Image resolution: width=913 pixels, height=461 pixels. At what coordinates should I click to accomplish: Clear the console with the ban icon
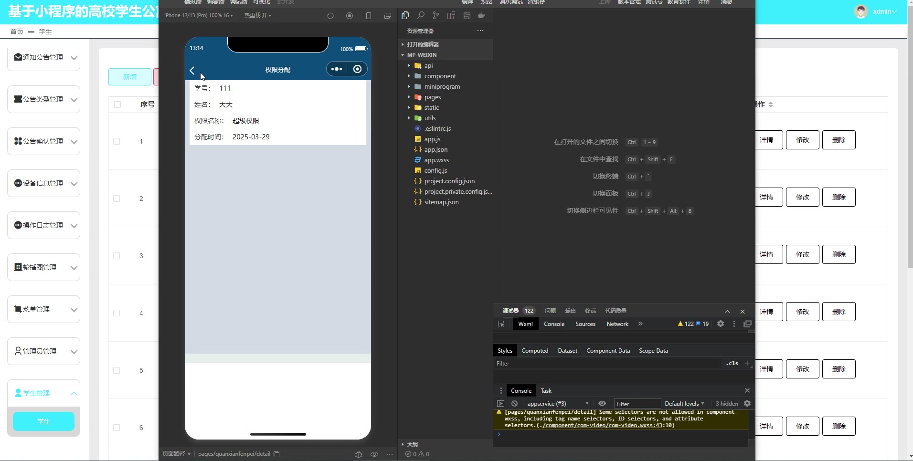point(514,404)
